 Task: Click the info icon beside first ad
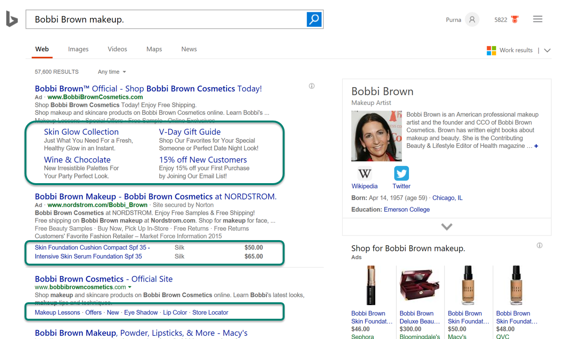[x=311, y=86]
